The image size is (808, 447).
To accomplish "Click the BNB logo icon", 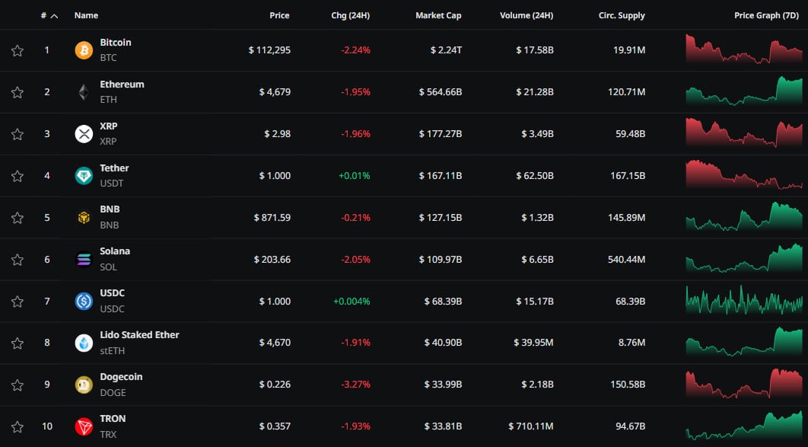I will [84, 218].
